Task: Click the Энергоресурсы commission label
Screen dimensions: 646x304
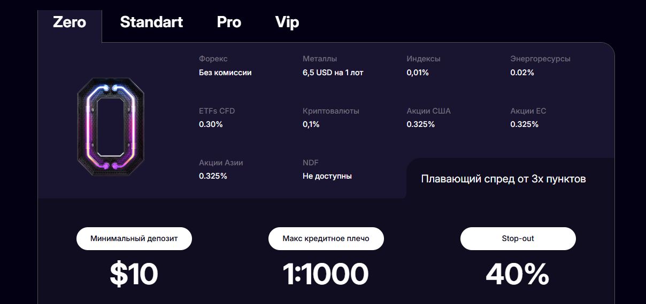Action: 540,59
